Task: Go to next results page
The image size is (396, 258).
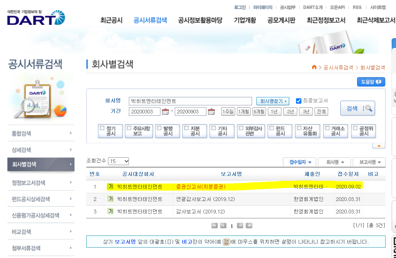Action: coord(240,226)
